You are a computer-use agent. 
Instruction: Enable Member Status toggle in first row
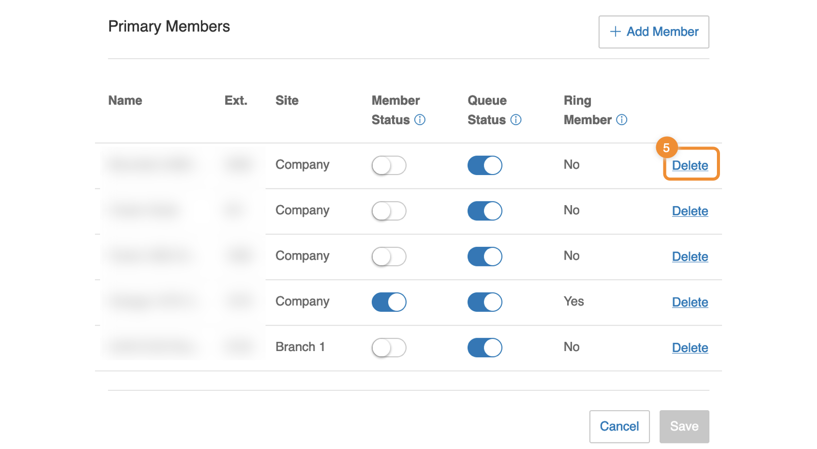pyautogui.click(x=389, y=165)
